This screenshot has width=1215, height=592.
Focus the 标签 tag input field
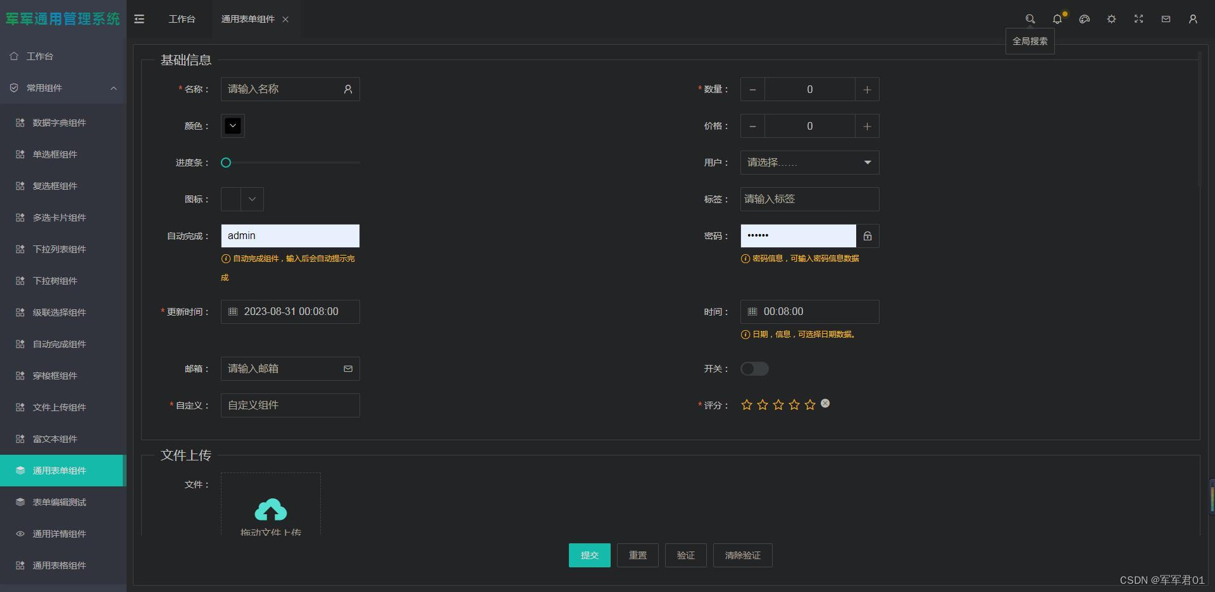tap(810, 199)
